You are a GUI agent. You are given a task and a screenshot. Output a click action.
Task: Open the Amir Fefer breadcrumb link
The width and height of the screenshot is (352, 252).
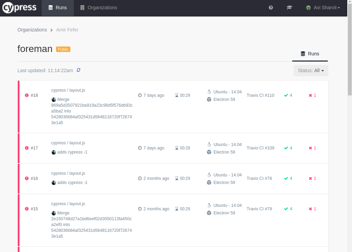click(x=67, y=30)
